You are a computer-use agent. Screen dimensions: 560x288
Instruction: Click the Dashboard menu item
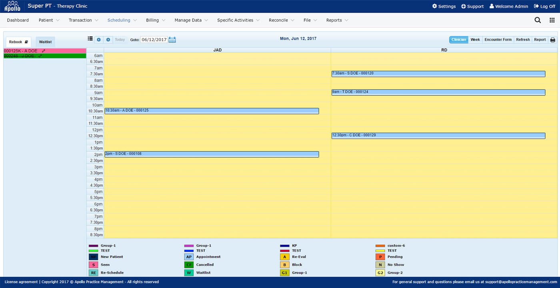[18, 20]
